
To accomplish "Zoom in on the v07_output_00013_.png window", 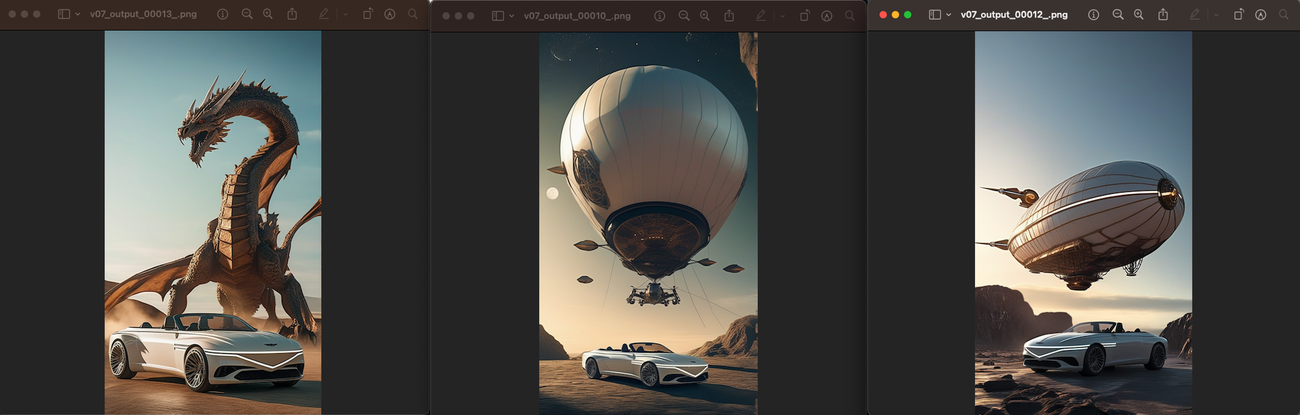I will click(x=268, y=14).
